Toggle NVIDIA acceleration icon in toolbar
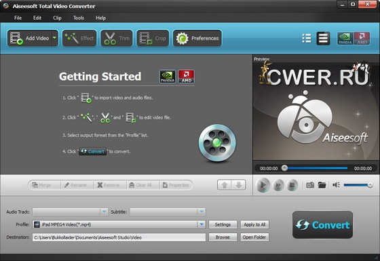Viewport: 380px width, 261px height. click(345, 38)
